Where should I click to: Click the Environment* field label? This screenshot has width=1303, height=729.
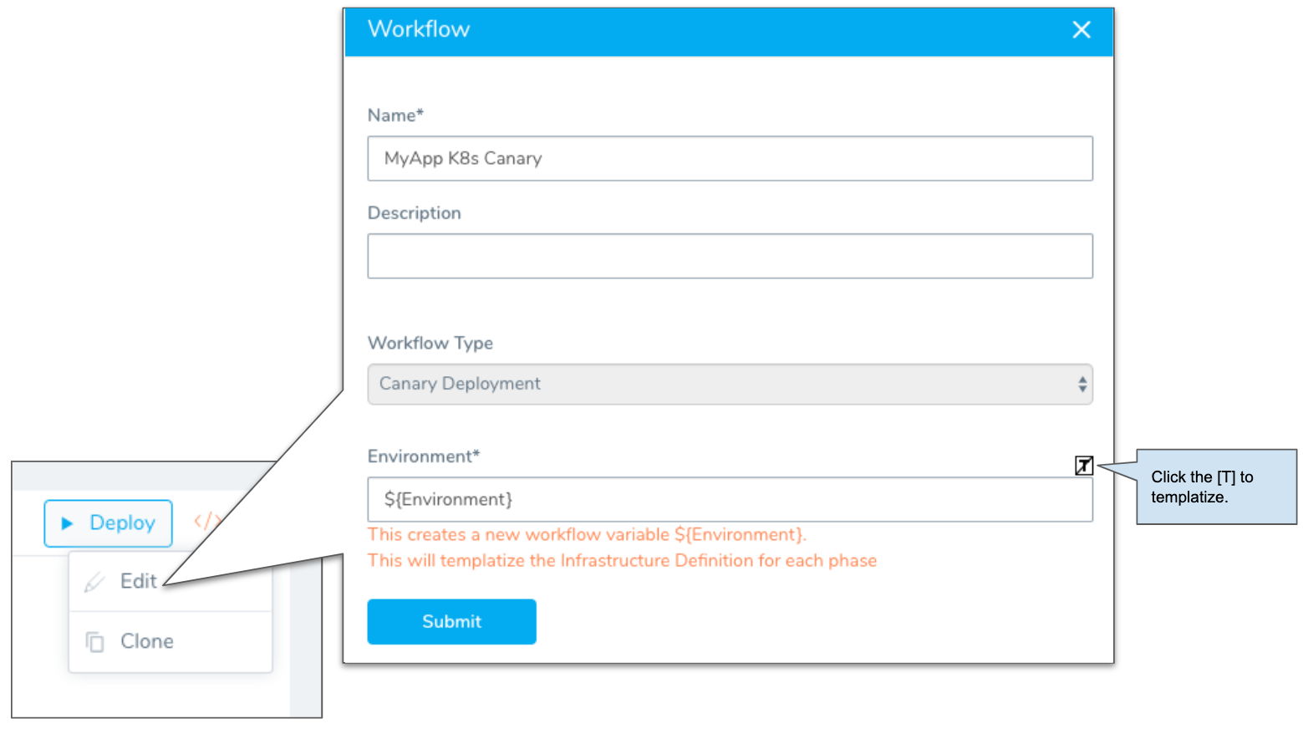coord(424,456)
